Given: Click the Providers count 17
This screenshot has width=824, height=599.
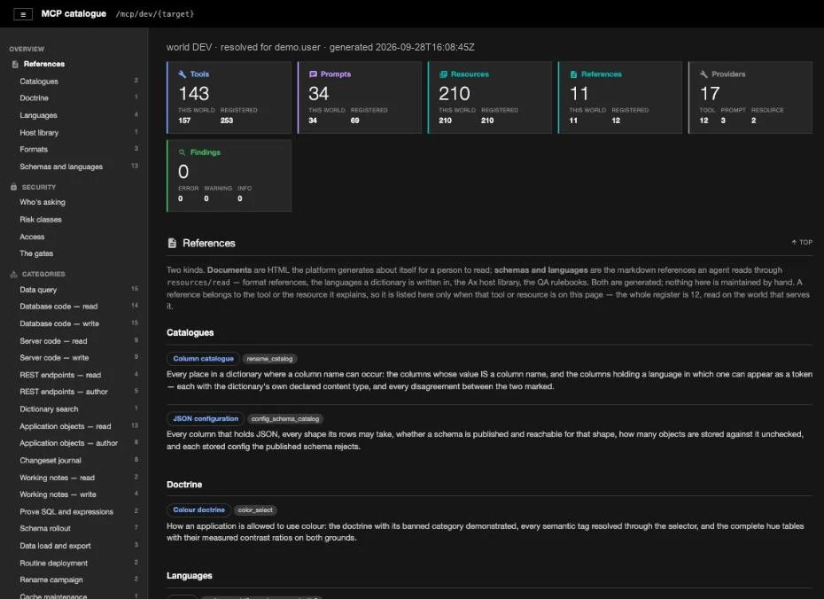Looking at the screenshot, I should click(x=710, y=94).
